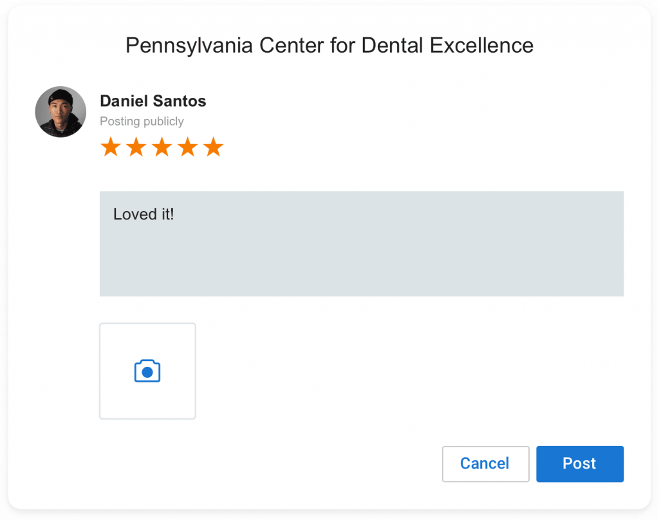
Task: Click the Daniel Santos name
Action: [153, 101]
